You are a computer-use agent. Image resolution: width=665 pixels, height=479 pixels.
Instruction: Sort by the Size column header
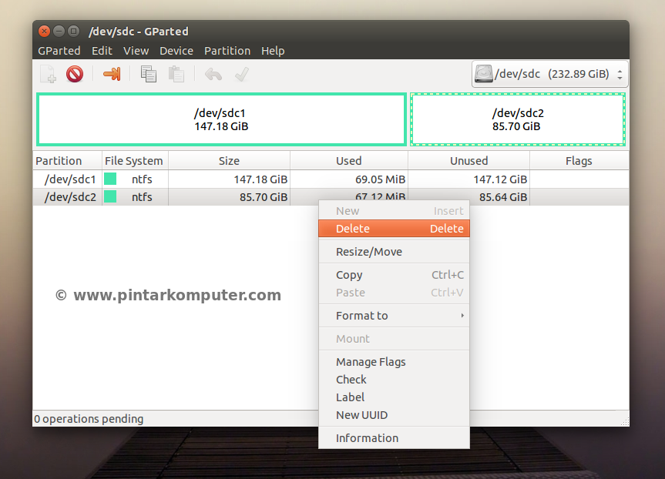tap(229, 161)
